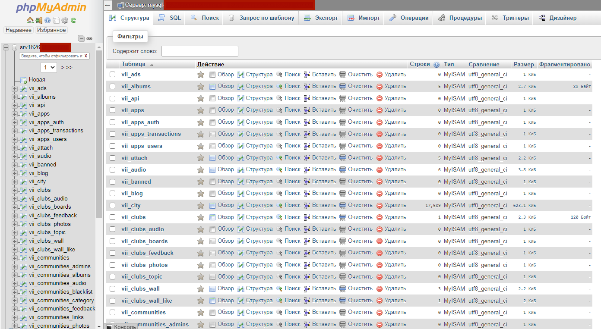601x329 pixels.
Task: Tick the checkbox for vii_apps_auth
Action: pos(113,122)
